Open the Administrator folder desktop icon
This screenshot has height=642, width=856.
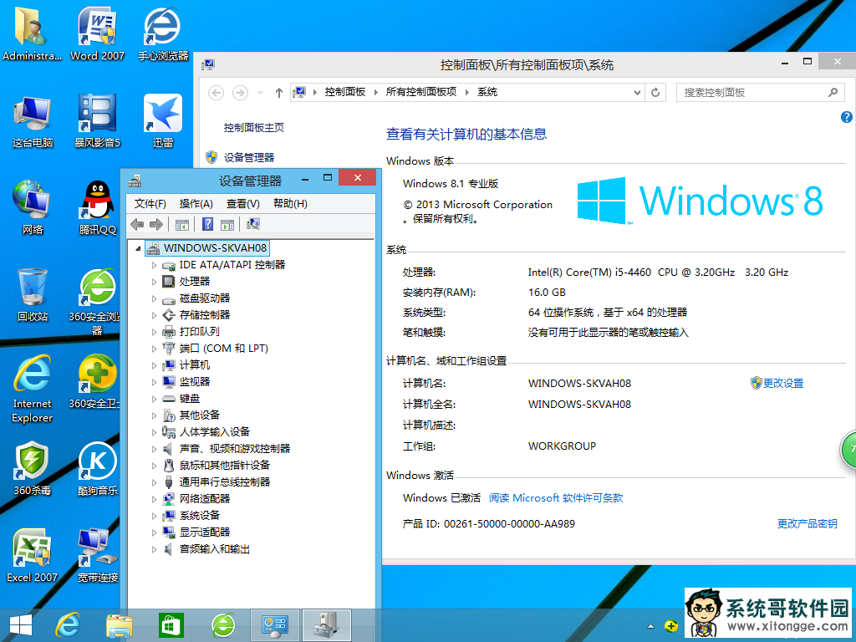tap(33, 33)
